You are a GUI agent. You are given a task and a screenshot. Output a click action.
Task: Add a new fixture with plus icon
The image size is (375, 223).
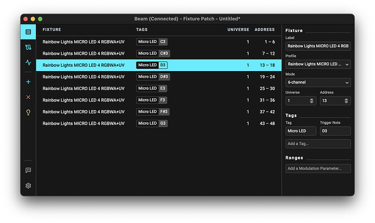[x=28, y=82]
